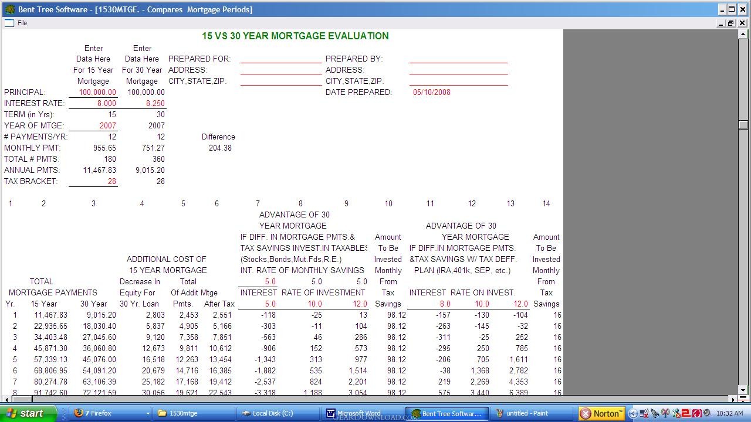Select year 3 value 34,403.48
Viewport: 751px width, 422px height.
click(x=50, y=337)
